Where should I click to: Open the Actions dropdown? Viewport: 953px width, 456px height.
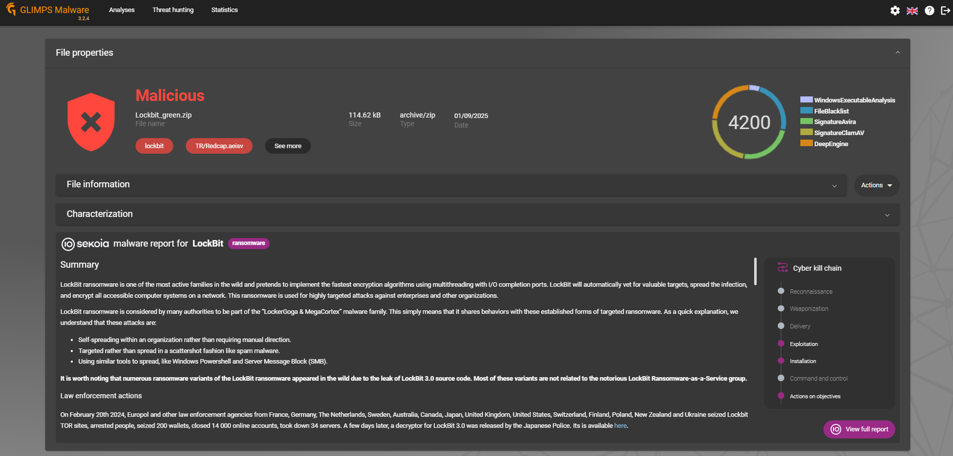(876, 185)
